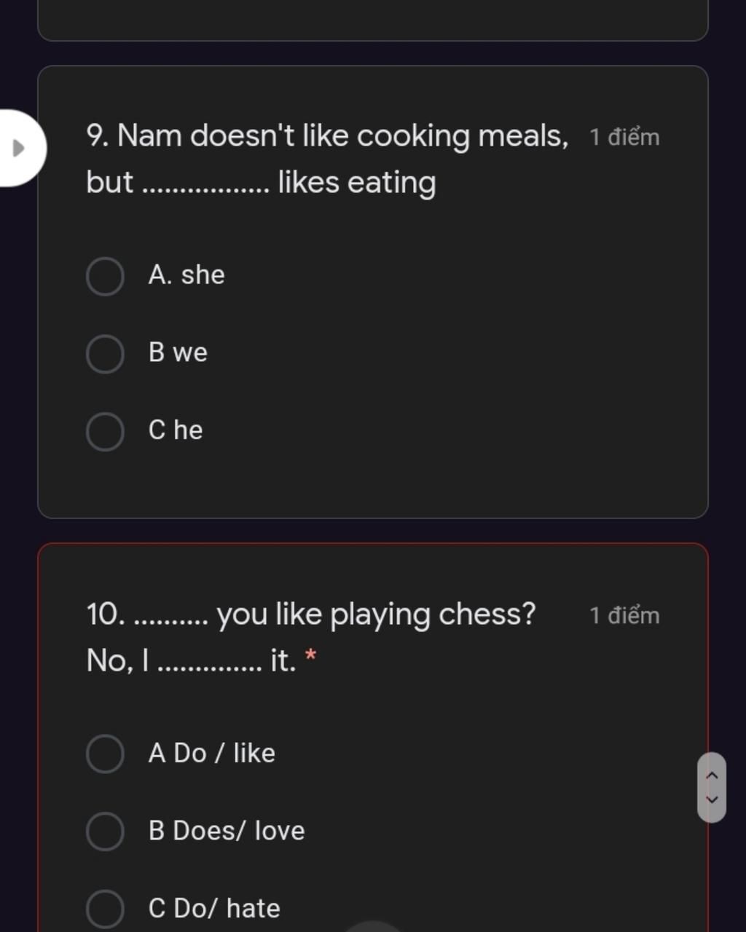Click question 9 text about Nam cooking
This screenshot has width=746, height=932.
click(328, 159)
